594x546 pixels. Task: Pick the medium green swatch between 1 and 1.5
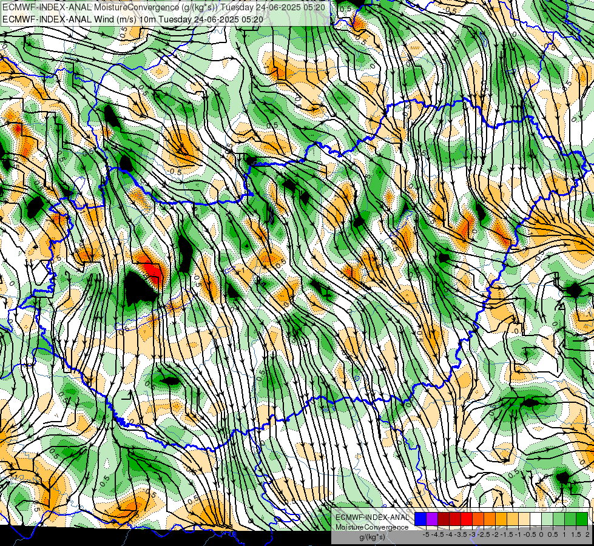click(x=570, y=519)
